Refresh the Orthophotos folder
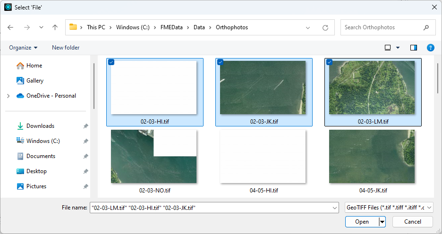This screenshot has height=234, width=442. pos(325,27)
